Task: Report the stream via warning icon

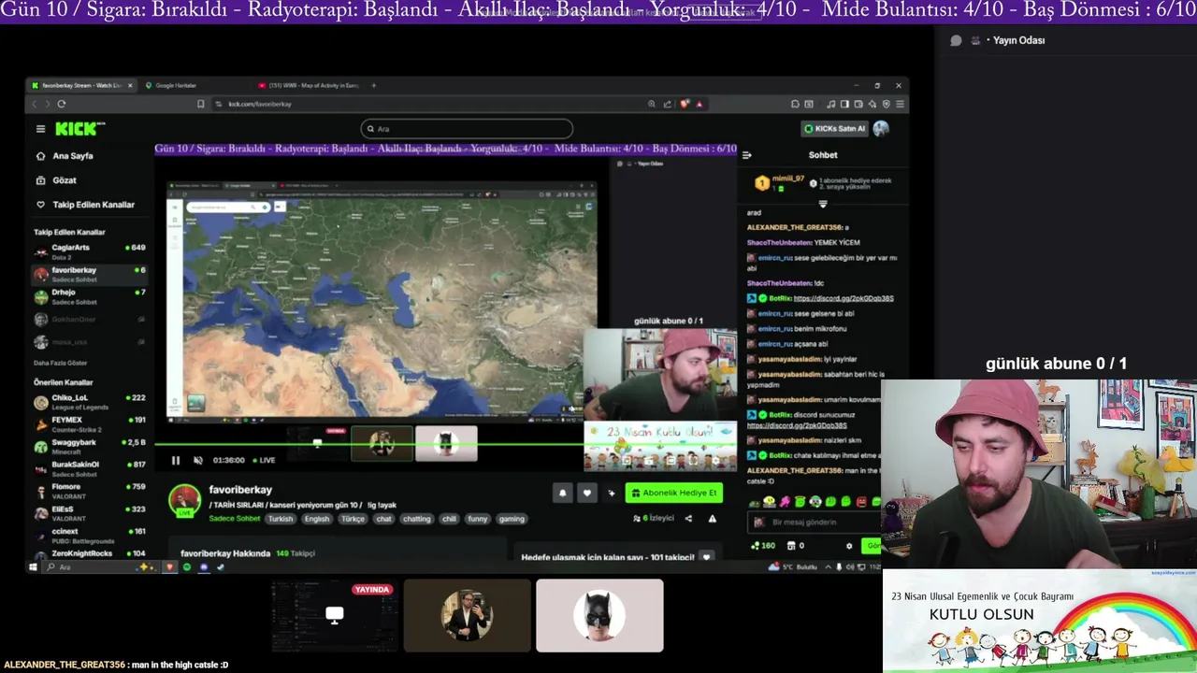Action: tap(712, 519)
